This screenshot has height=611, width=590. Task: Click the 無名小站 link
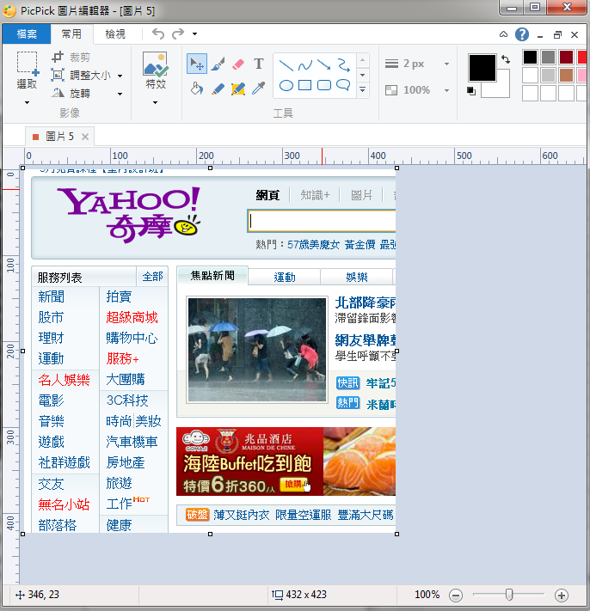point(64,504)
